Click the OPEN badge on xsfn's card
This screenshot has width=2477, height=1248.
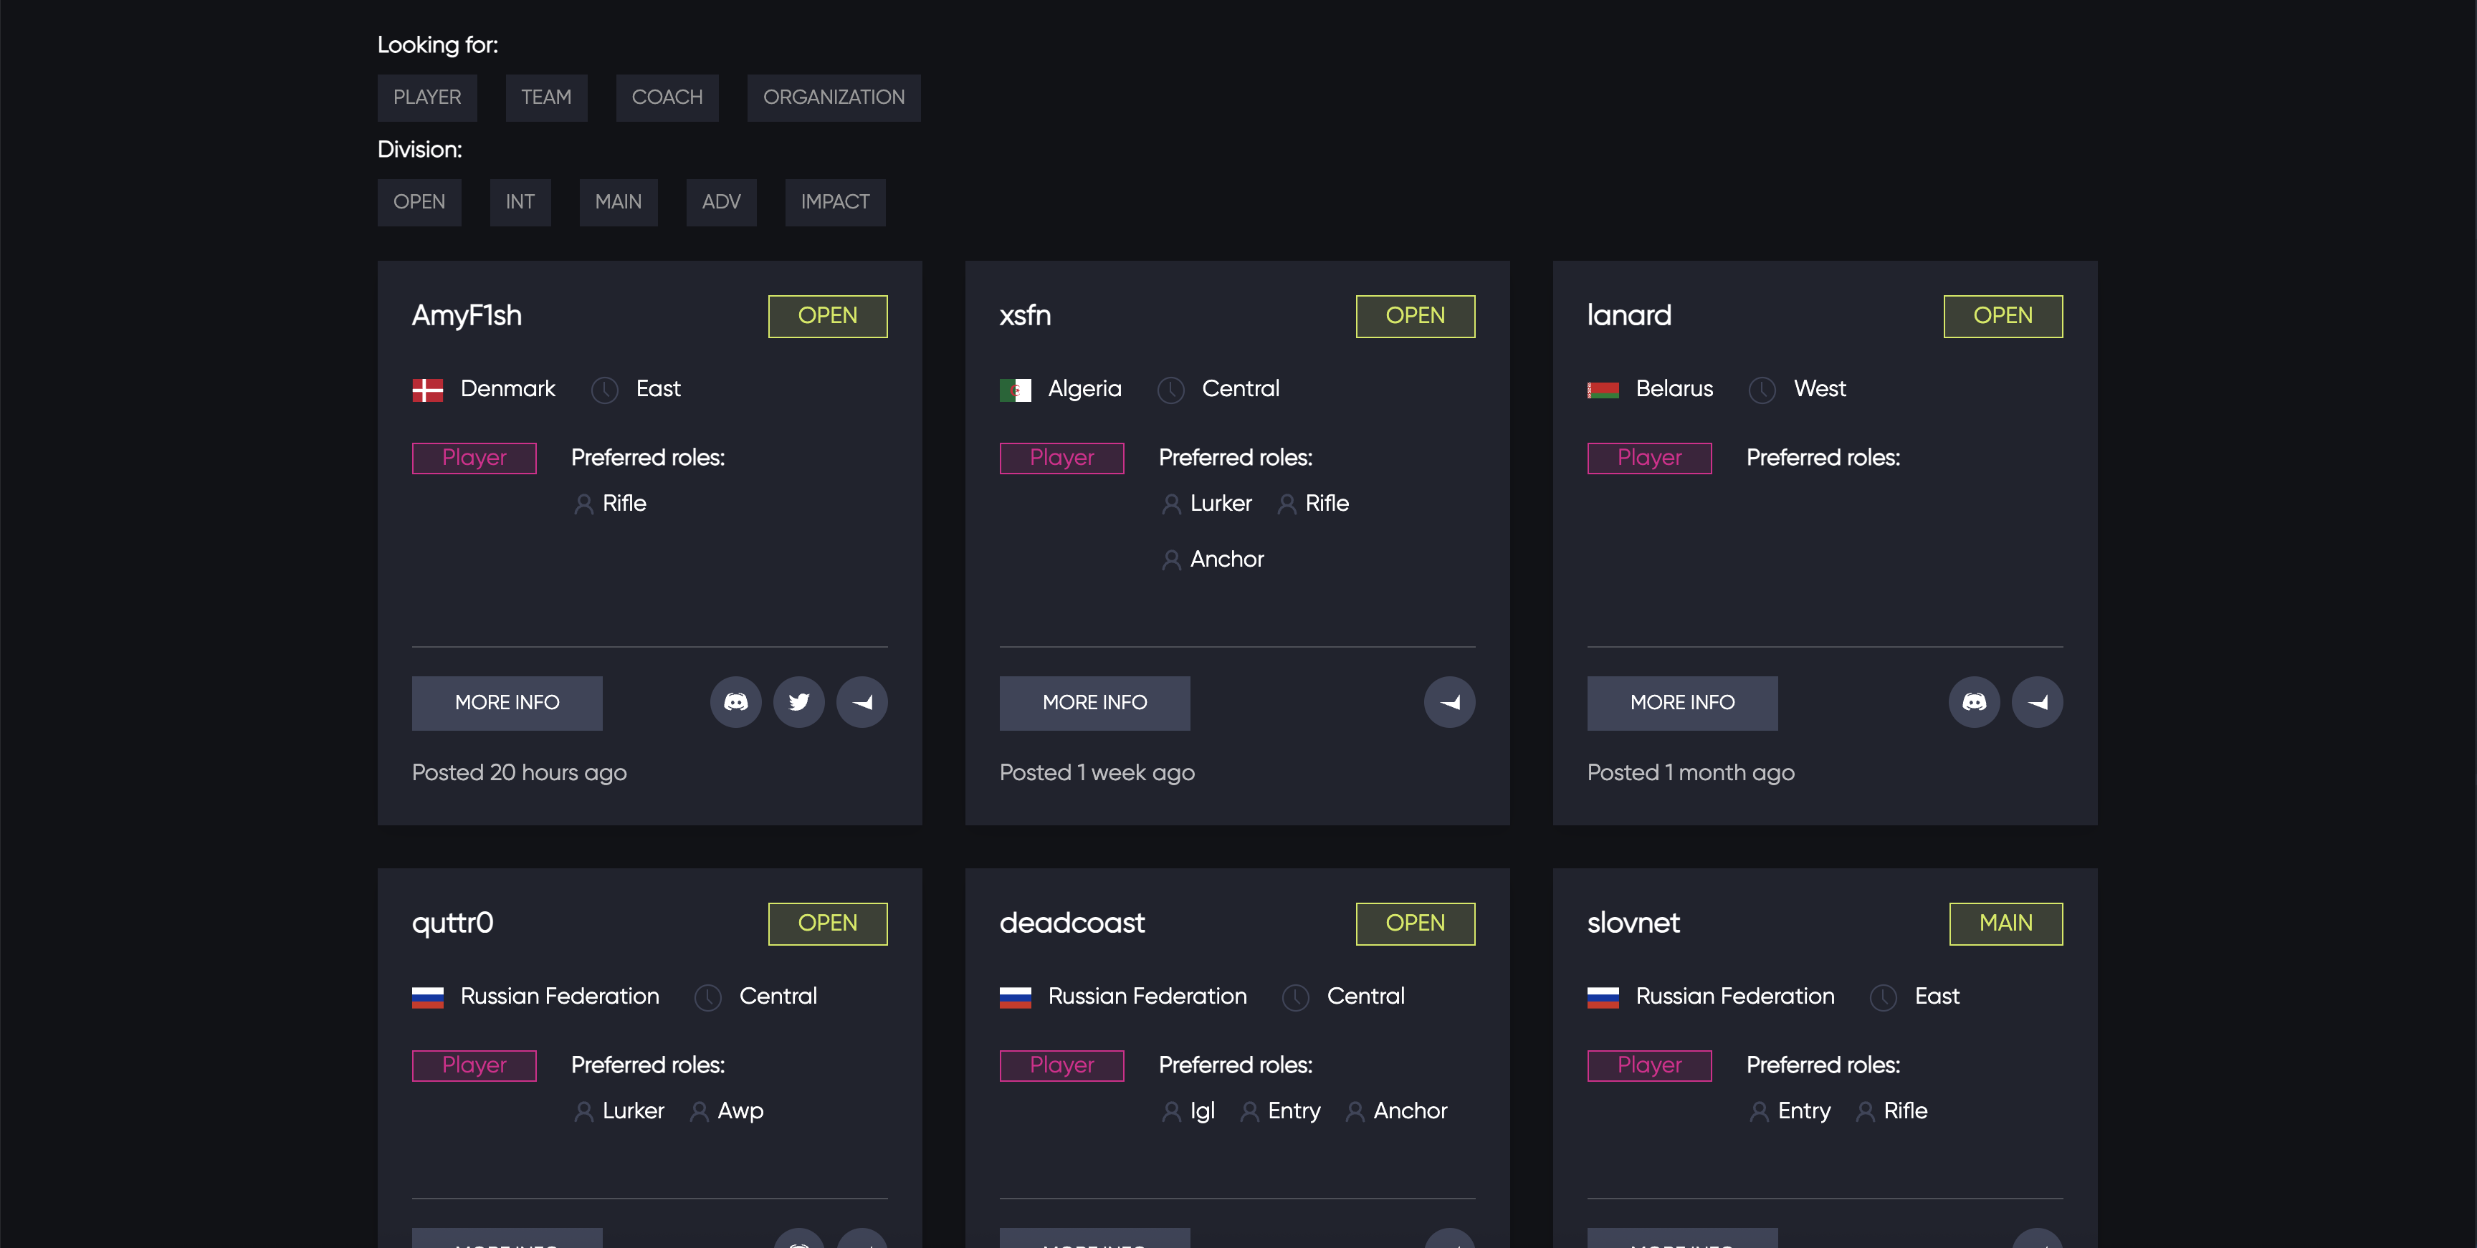tap(1415, 317)
